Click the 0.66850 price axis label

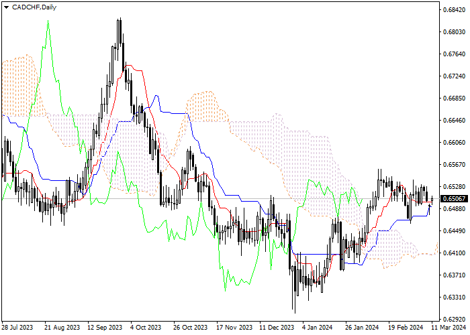[x=454, y=98]
